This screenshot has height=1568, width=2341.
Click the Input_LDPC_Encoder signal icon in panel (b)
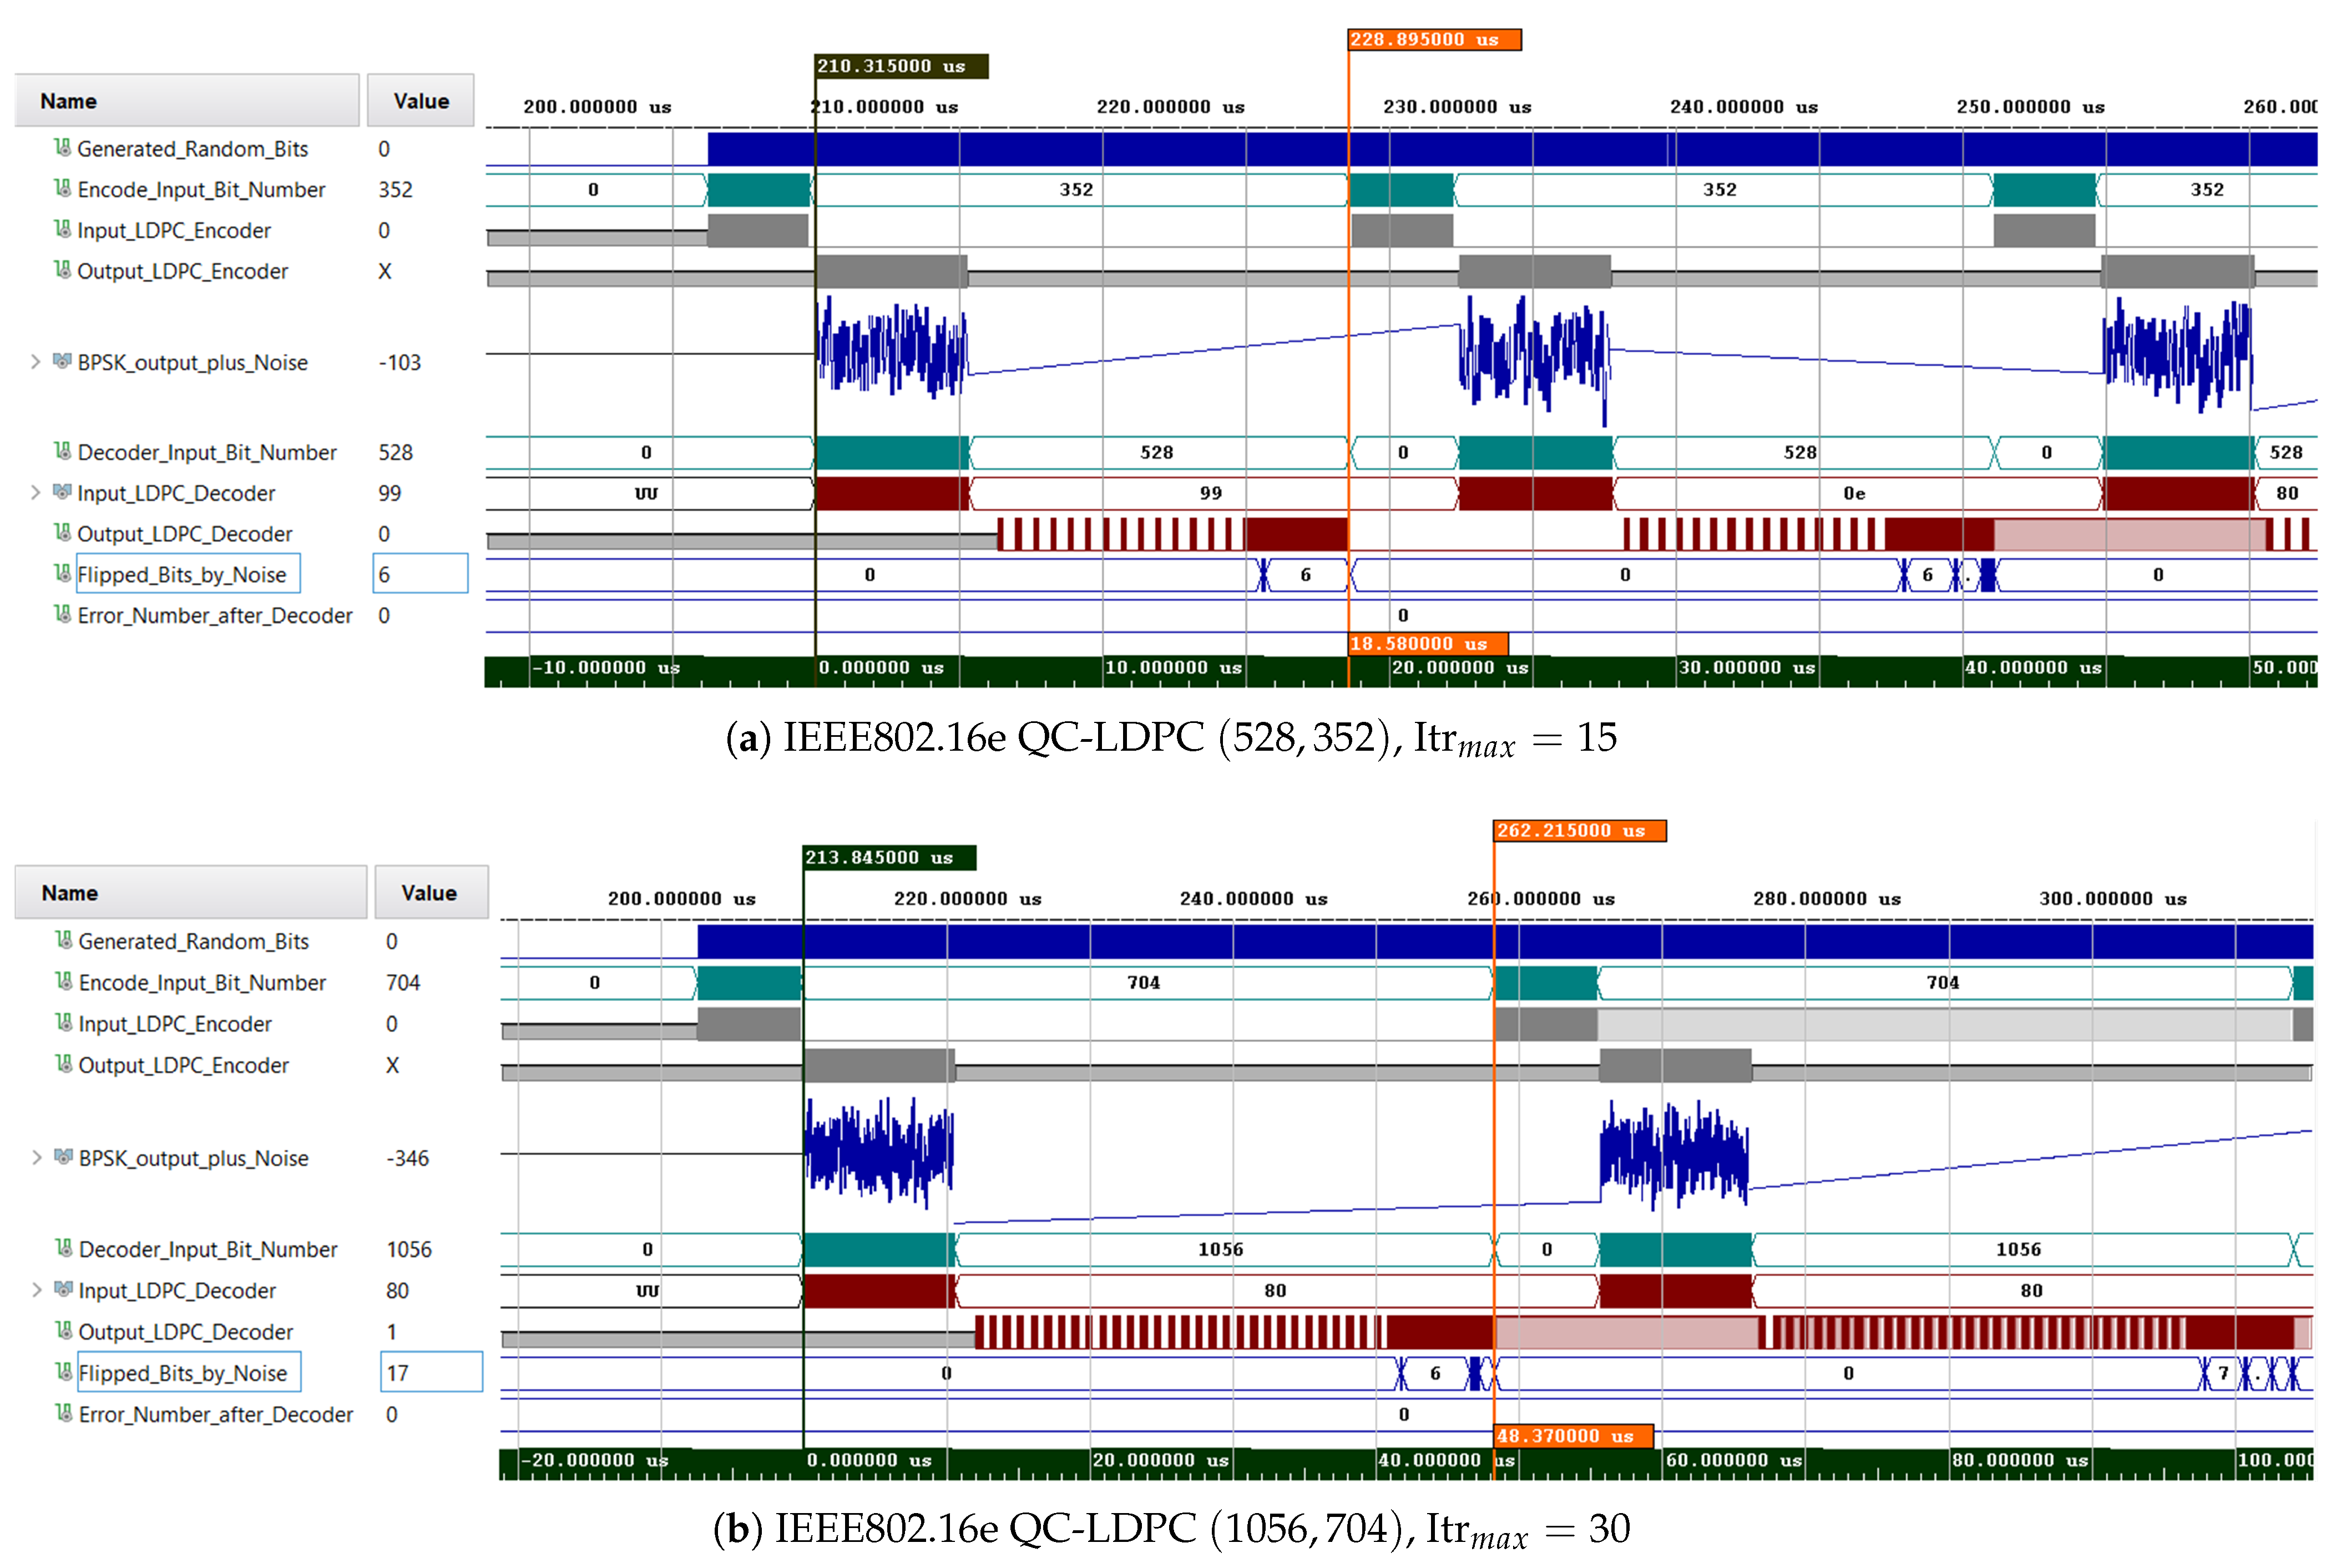(x=63, y=1023)
